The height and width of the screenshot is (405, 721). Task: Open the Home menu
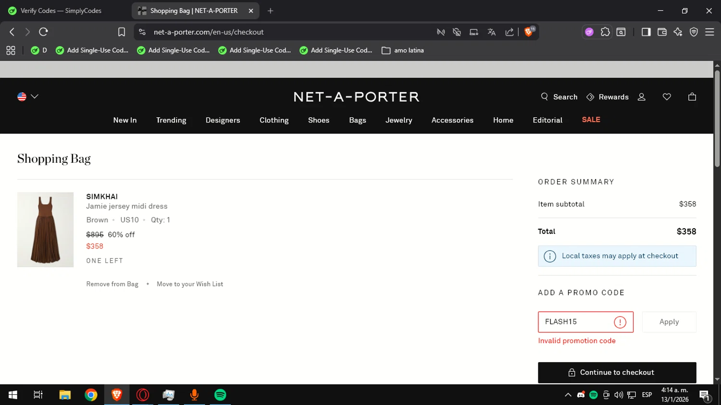tap(503, 120)
